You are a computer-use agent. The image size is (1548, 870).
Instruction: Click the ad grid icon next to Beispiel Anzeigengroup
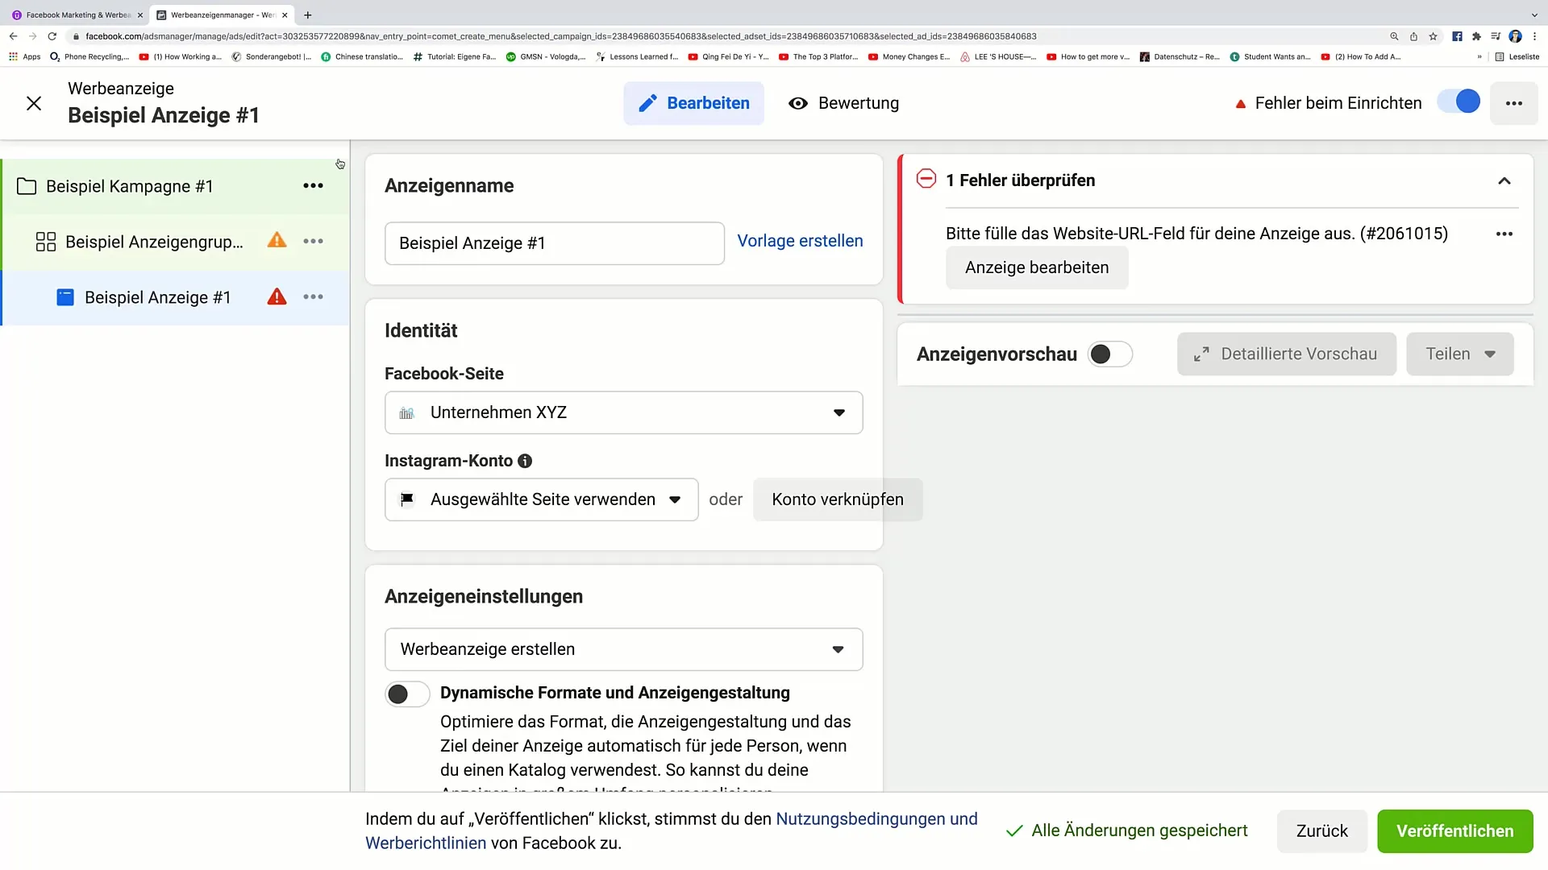44,240
